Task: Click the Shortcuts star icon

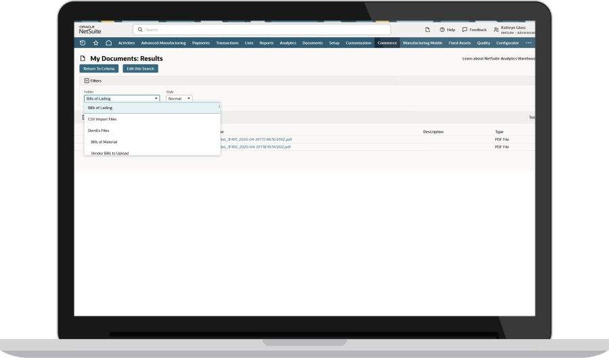Action: (x=95, y=43)
